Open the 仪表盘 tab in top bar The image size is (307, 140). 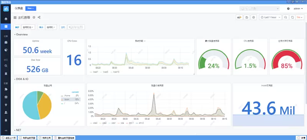(x=19, y=8)
